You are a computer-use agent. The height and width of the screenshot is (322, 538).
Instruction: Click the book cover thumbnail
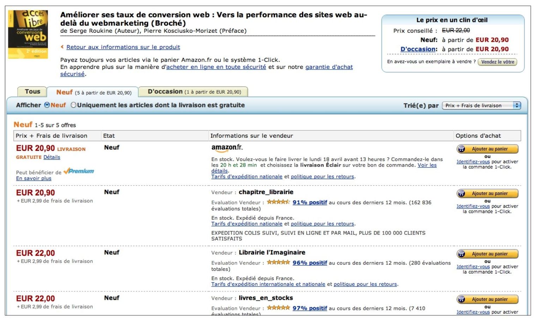click(x=28, y=34)
